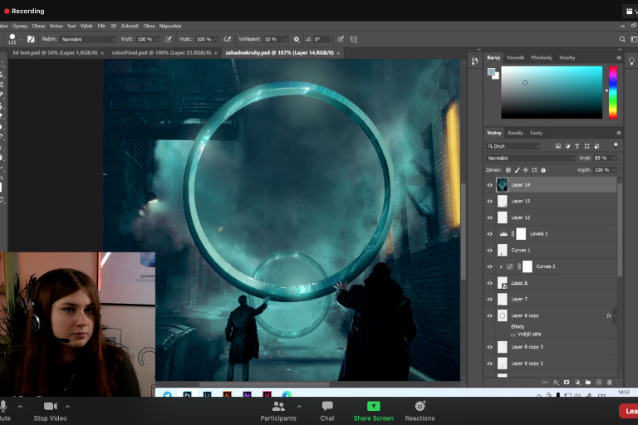Click the new group folder icon
This screenshot has height=425, width=638.
pyautogui.click(x=588, y=382)
